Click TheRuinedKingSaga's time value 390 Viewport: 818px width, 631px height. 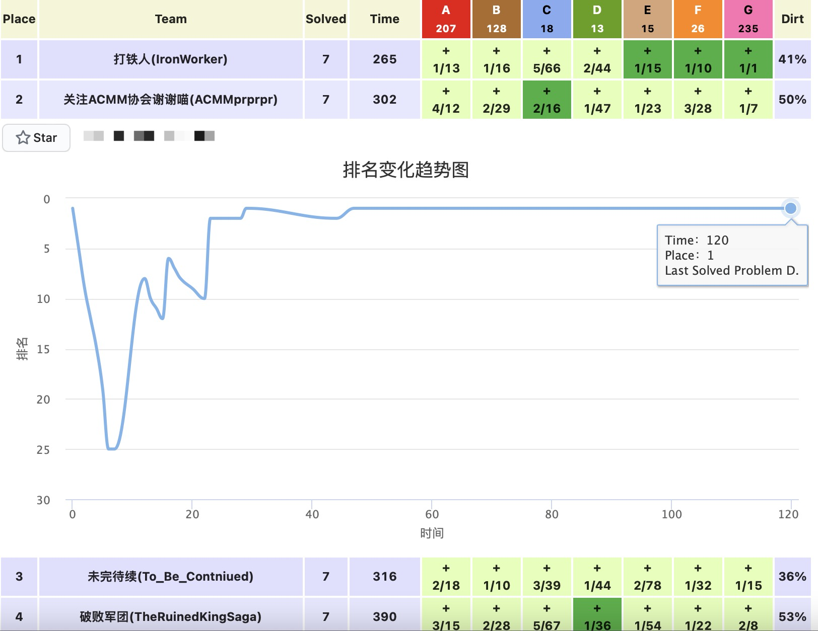pos(385,616)
